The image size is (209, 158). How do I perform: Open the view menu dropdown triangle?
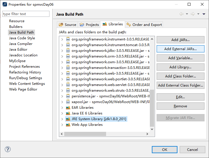[x=204, y=14]
